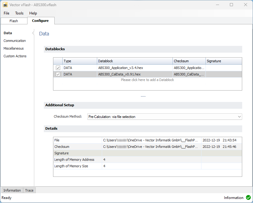Open the File menu

tap(6, 13)
